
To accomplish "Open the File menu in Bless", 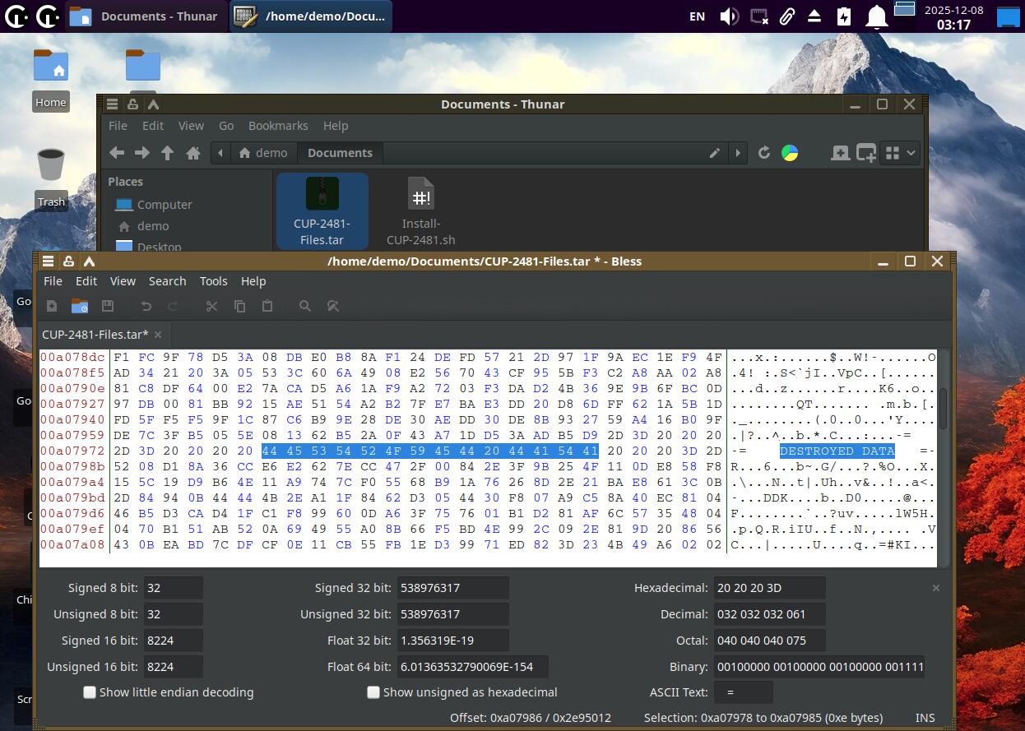I will coord(53,281).
